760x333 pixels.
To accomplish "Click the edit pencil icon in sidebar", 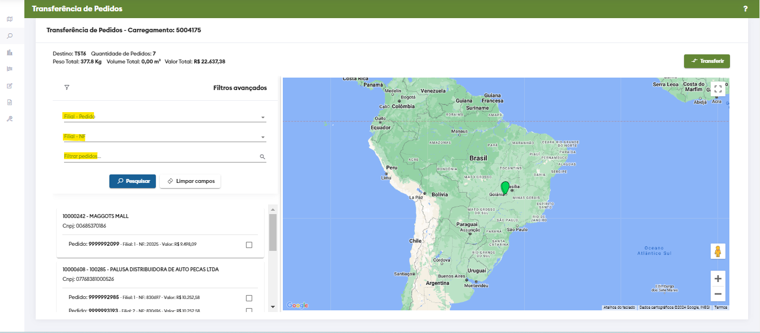I will point(10,86).
